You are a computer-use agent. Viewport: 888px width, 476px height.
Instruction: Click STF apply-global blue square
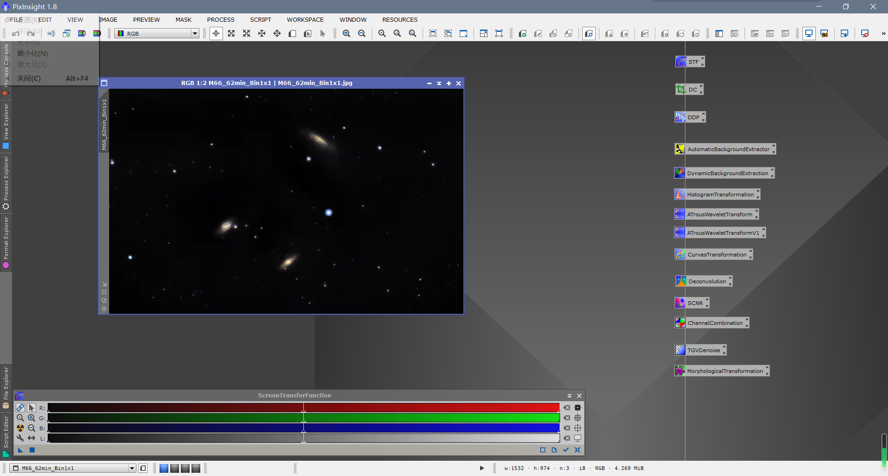(32, 450)
